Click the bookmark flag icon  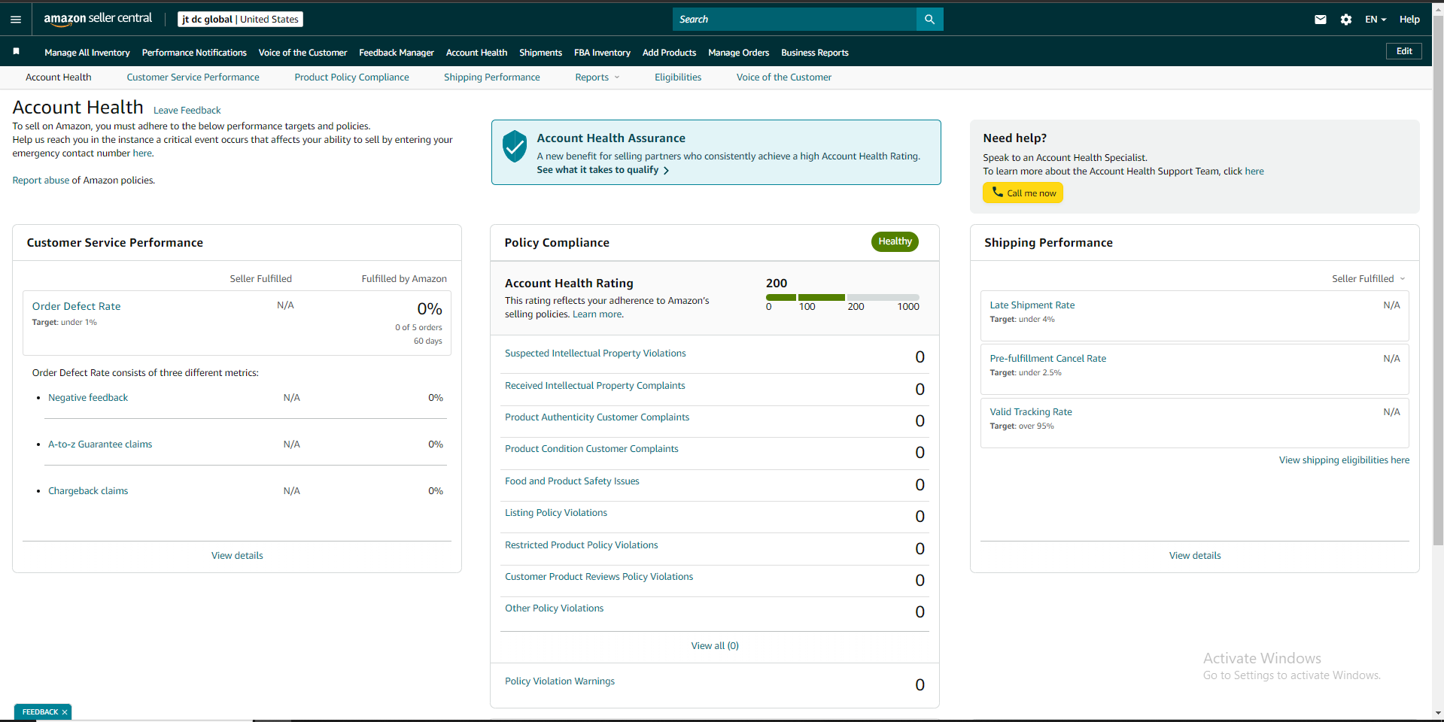coord(16,52)
